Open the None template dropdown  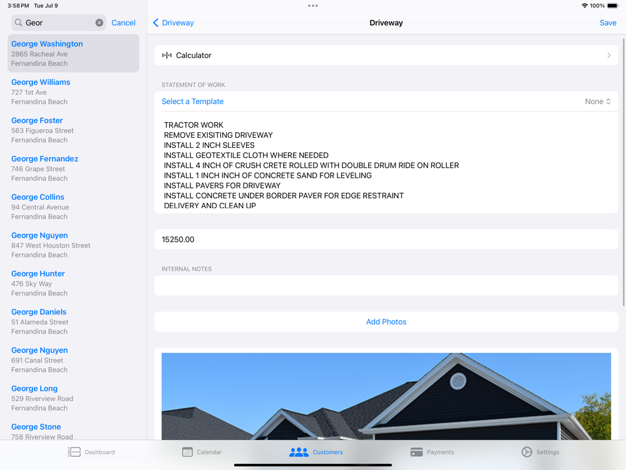click(598, 102)
